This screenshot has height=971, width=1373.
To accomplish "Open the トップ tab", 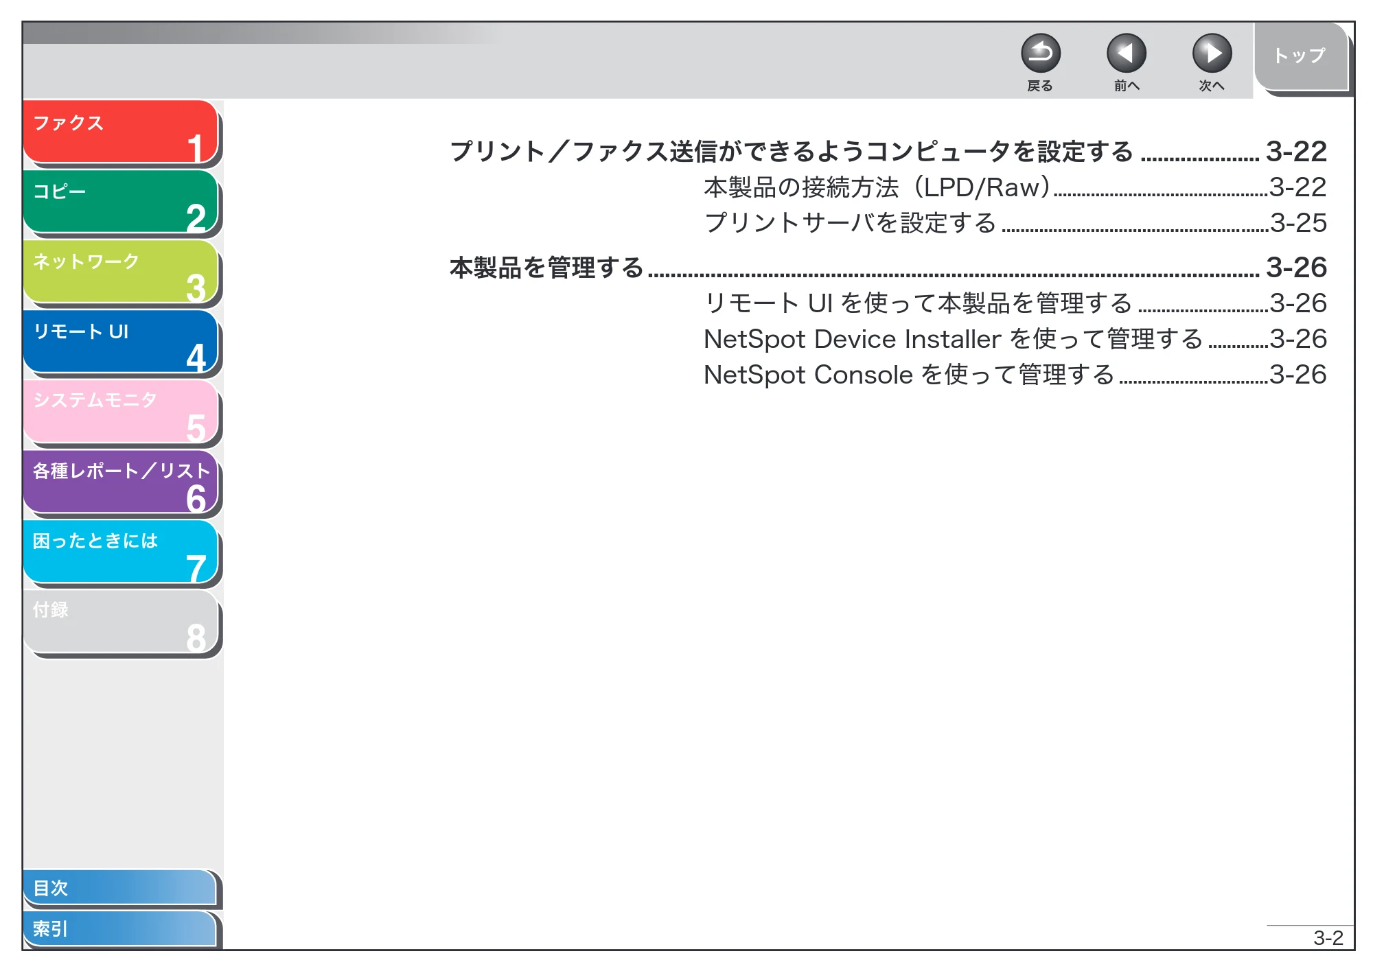I will [1301, 56].
